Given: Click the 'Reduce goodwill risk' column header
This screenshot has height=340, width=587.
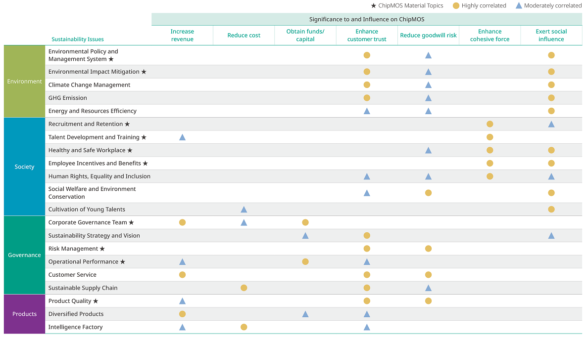Looking at the screenshot, I should [x=428, y=35].
